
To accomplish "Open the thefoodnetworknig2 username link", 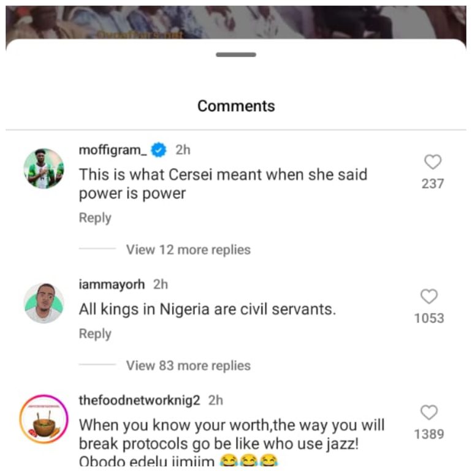I will pyautogui.click(x=140, y=400).
